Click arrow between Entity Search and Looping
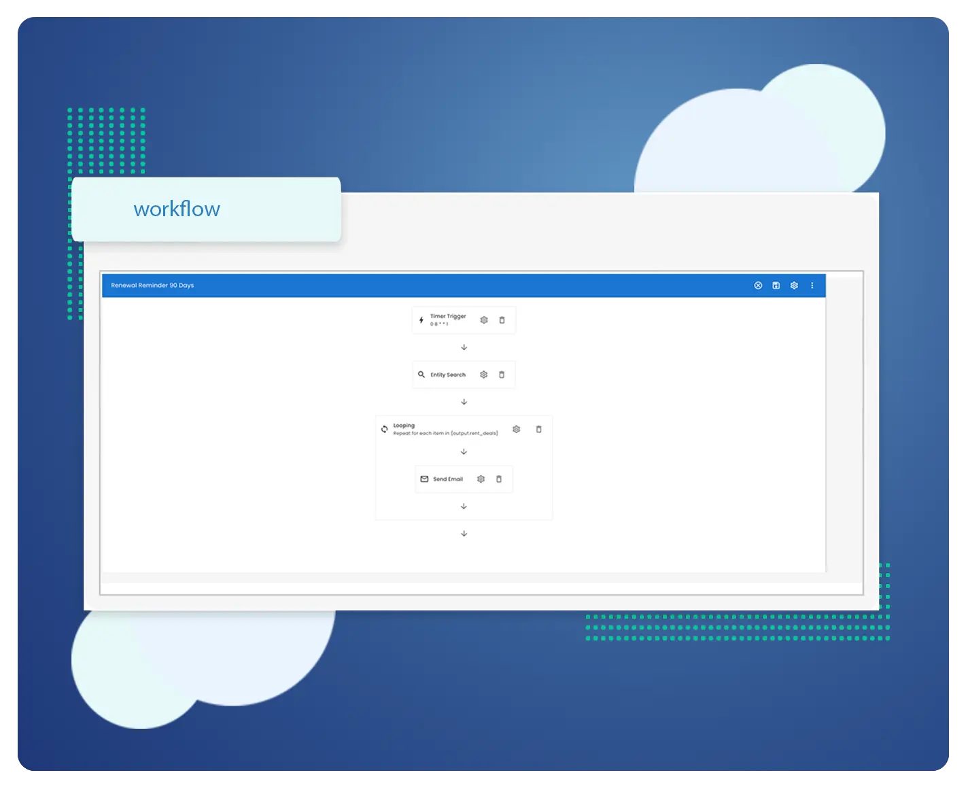 pos(464,402)
